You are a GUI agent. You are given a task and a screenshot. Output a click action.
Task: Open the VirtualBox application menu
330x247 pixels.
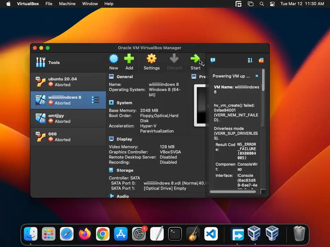pyautogui.click(x=28, y=4)
